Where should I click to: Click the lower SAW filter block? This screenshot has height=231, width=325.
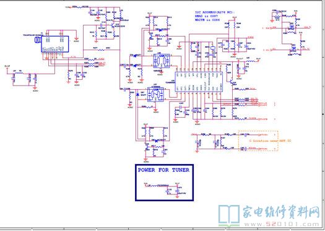coord(155,94)
